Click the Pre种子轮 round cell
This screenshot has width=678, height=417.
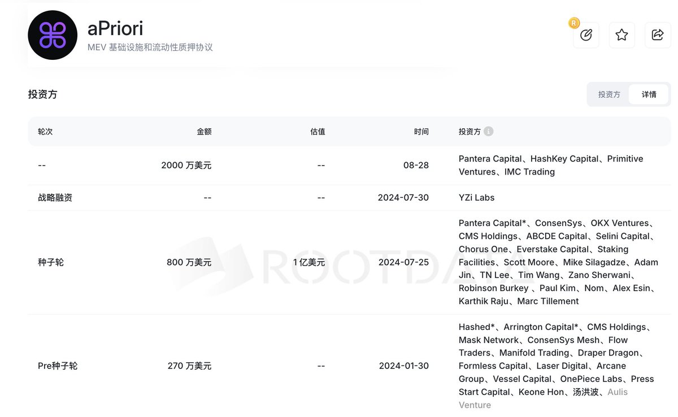[58, 366]
